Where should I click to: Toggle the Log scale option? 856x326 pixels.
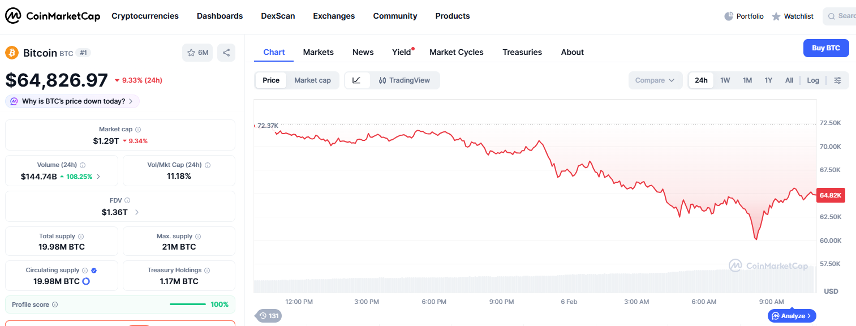(x=812, y=80)
